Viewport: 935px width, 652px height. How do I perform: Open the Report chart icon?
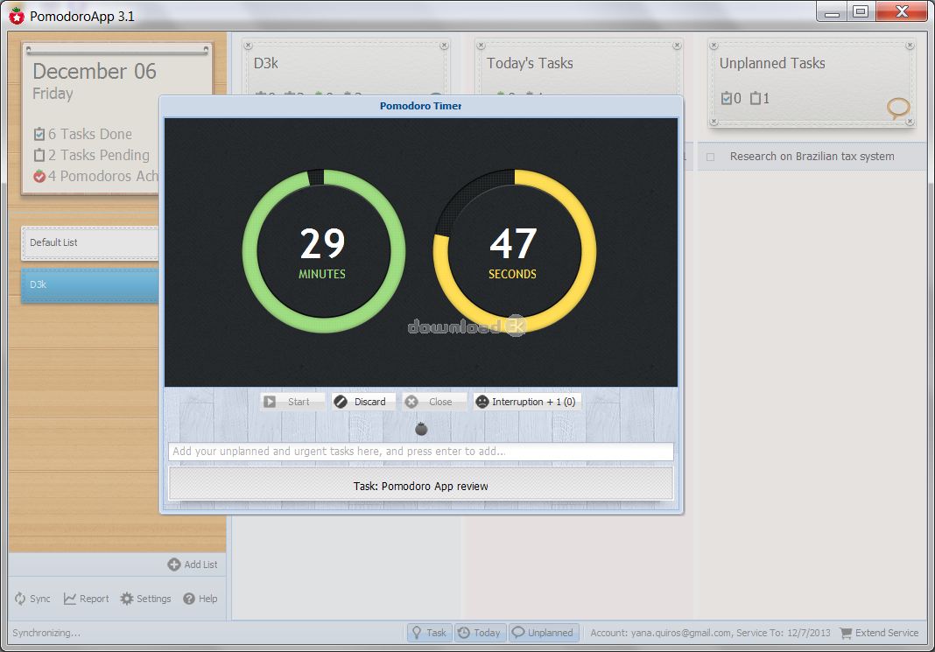point(70,599)
